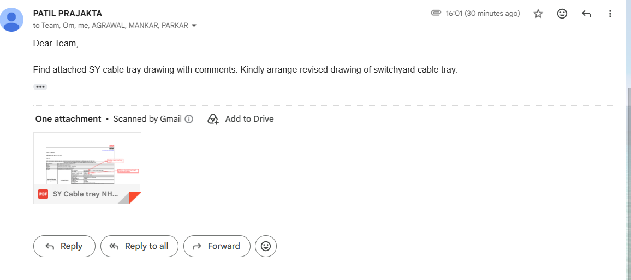Click the Reply to all button
Image resolution: width=631 pixels, height=280 pixels.
pyautogui.click(x=139, y=246)
